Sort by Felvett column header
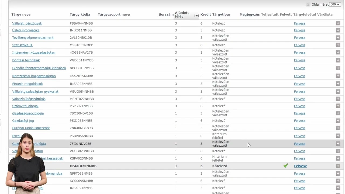The image size is (345, 194). [286, 15]
